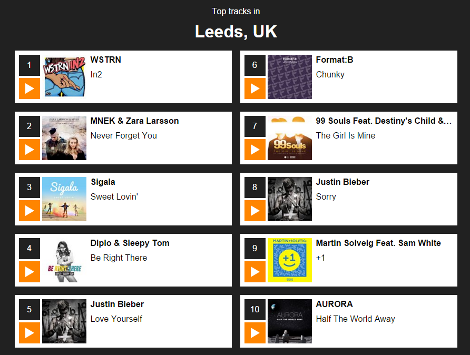Play The Girl Is Mine track
470x355 pixels.
coord(255,150)
